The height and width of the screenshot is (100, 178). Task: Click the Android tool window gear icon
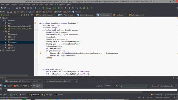[x=174, y=78]
